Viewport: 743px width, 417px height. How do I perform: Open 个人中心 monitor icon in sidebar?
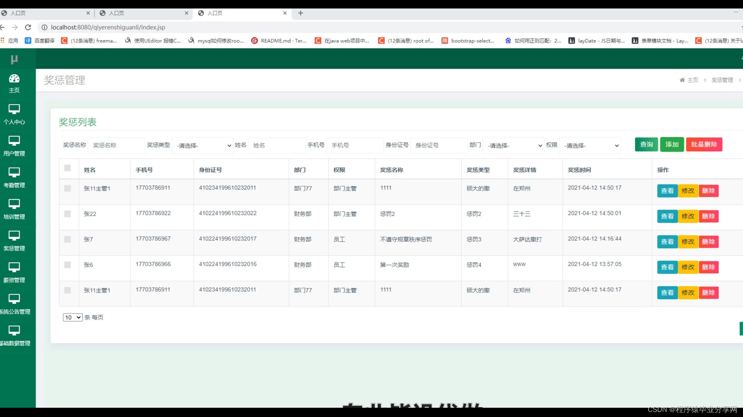[14, 109]
